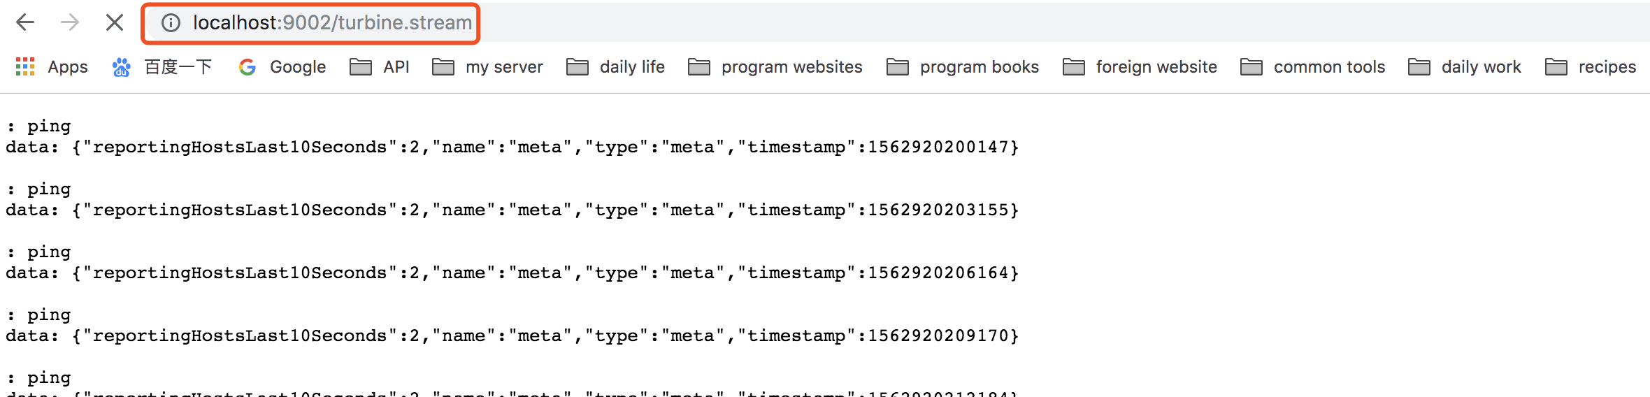This screenshot has width=1650, height=397.
Task: Expand the program websites folder
Action: (x=775, y=67)
